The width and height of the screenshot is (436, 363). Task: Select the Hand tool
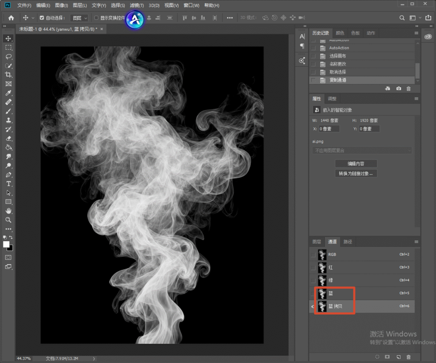[9, 211]
